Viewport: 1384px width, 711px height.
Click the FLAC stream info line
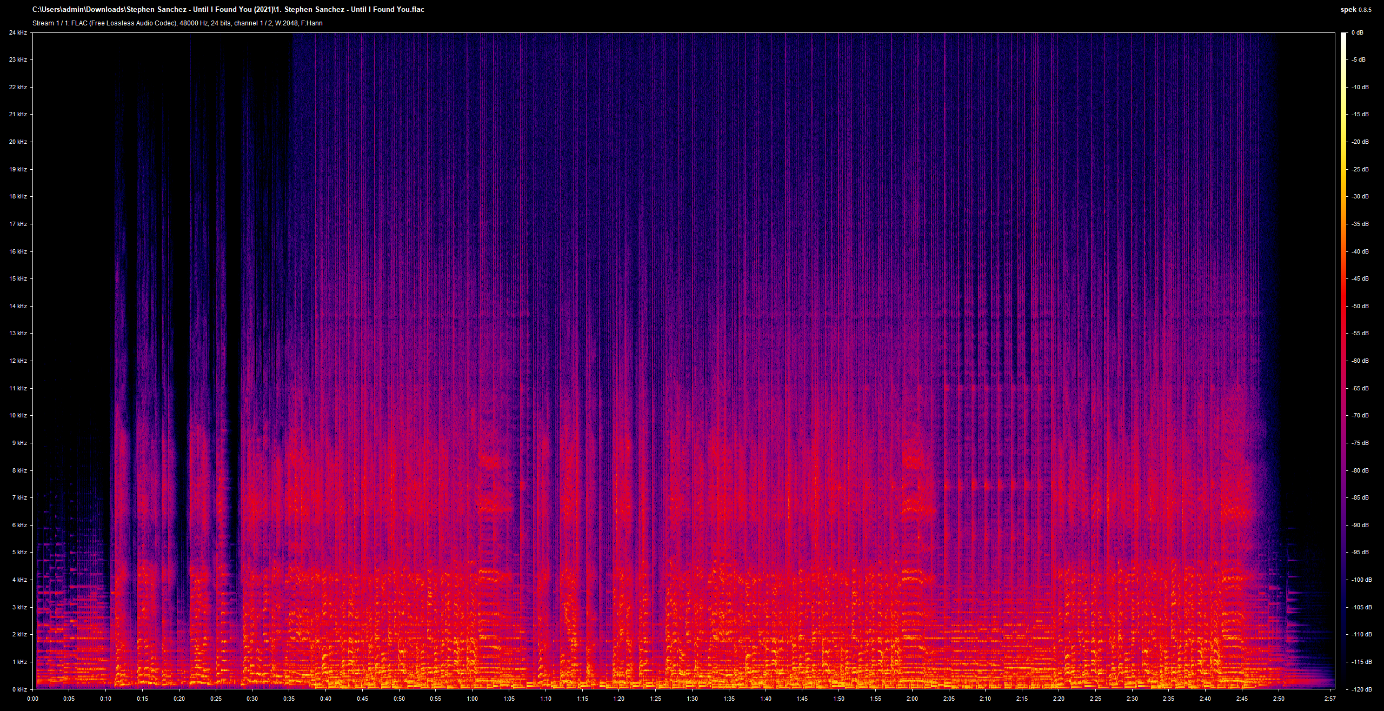tap(177, 23)
